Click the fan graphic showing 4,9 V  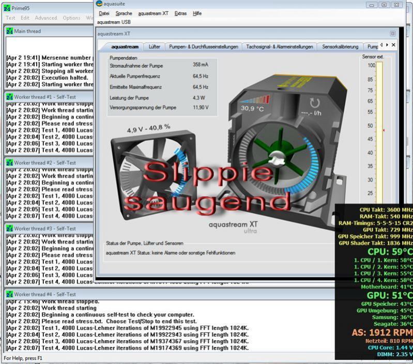[154, 176]
